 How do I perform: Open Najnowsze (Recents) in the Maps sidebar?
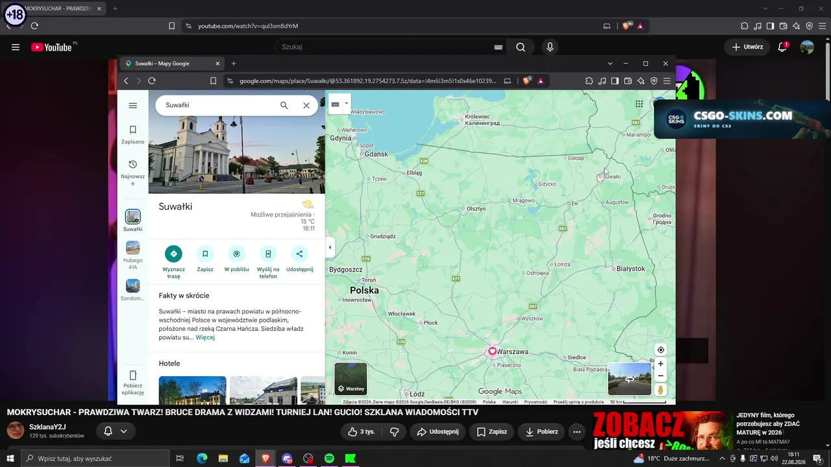click(133, 173)
